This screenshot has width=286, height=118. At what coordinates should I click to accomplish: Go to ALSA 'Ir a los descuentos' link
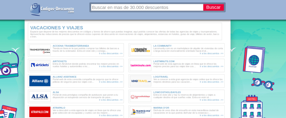[111, 100]
